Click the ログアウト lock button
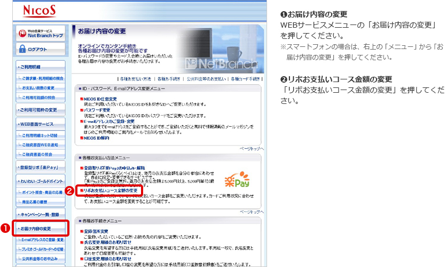The image size is (446, 267). click(x=41, y=49)
